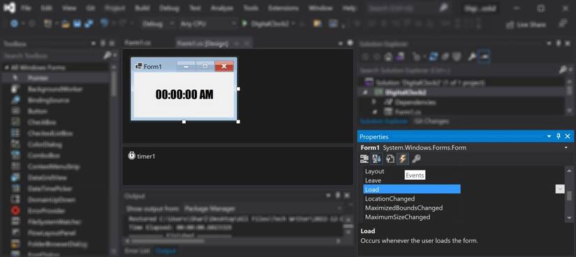
Task: Open the Project menu
Action: tap(115, 8)
